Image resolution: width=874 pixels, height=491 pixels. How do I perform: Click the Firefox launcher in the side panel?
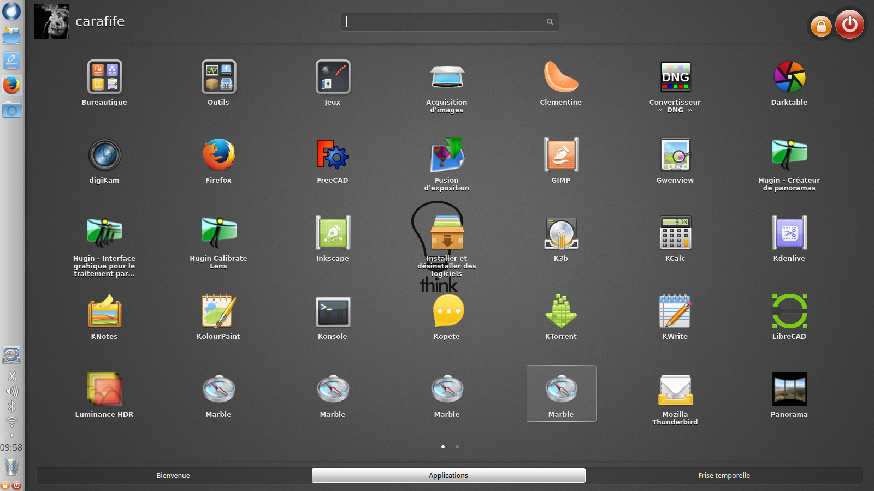coord(11,85)
